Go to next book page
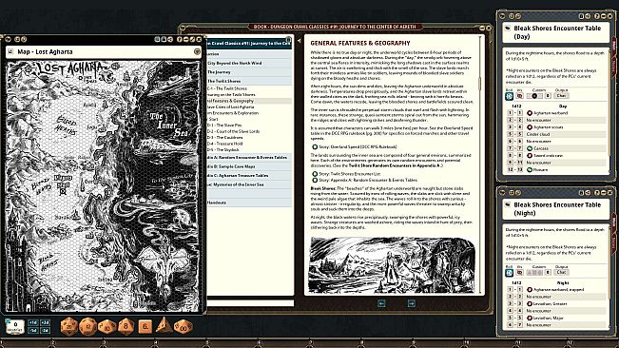This screenshot has height=348, width=619. [412, 303]
